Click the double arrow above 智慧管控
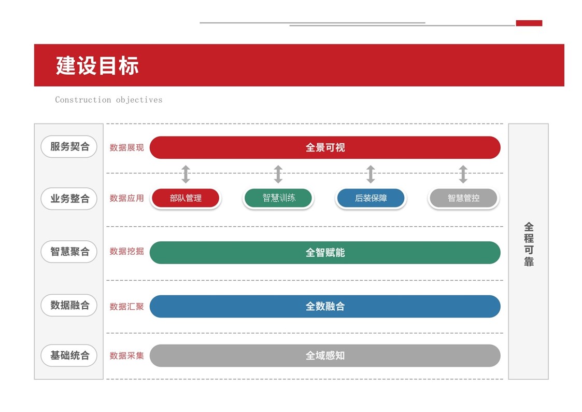 point(463,174)
